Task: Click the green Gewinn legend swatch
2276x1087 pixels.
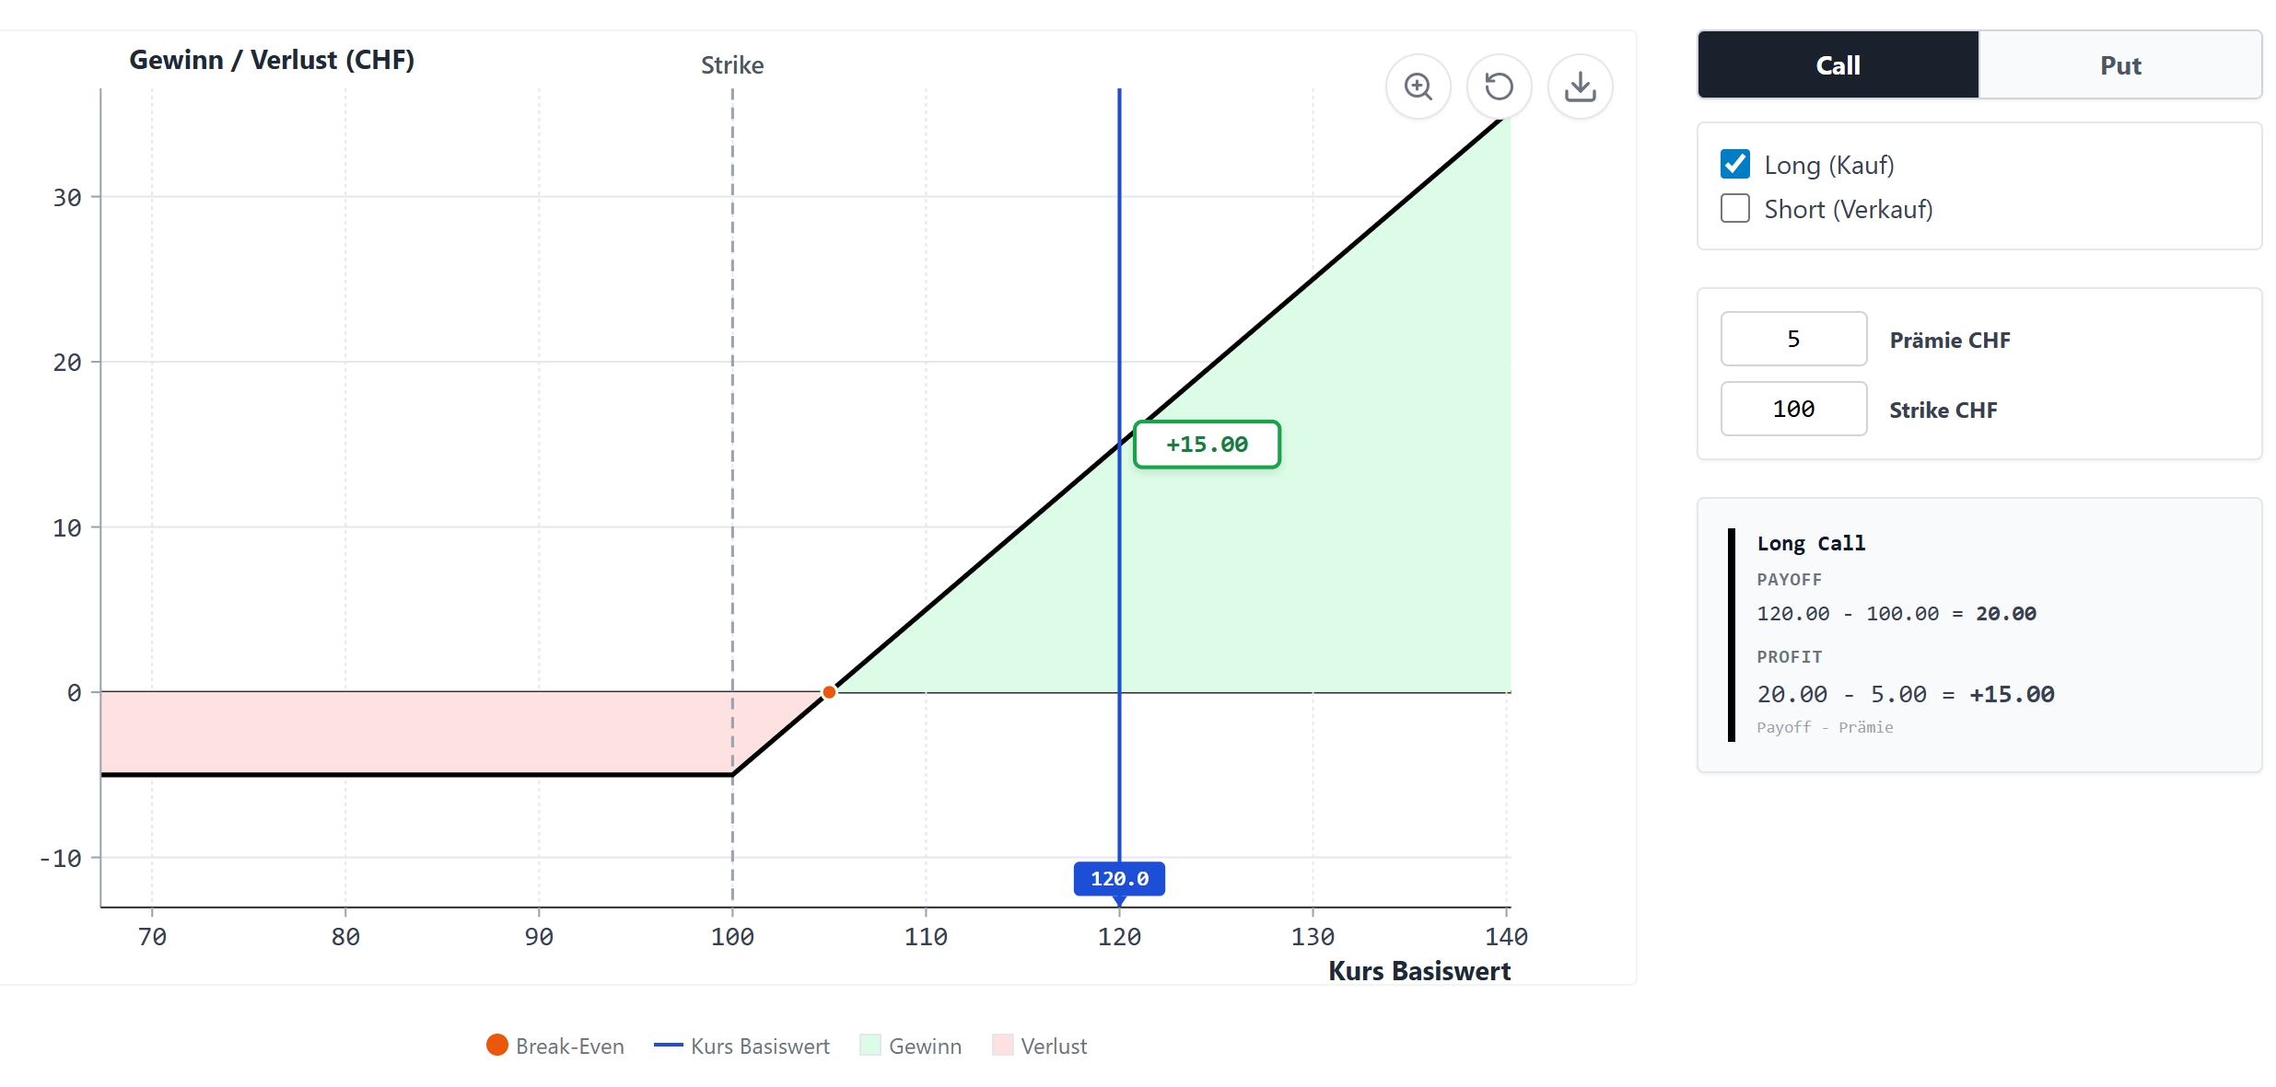Action: pyautogui.click(x=870, y=1045)
